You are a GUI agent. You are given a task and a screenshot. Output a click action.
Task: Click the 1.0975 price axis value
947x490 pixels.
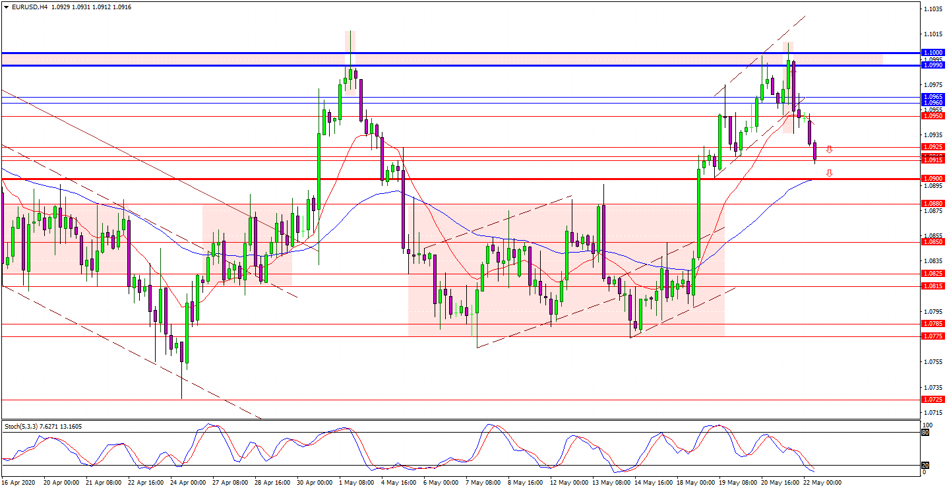tap(933, 85)
